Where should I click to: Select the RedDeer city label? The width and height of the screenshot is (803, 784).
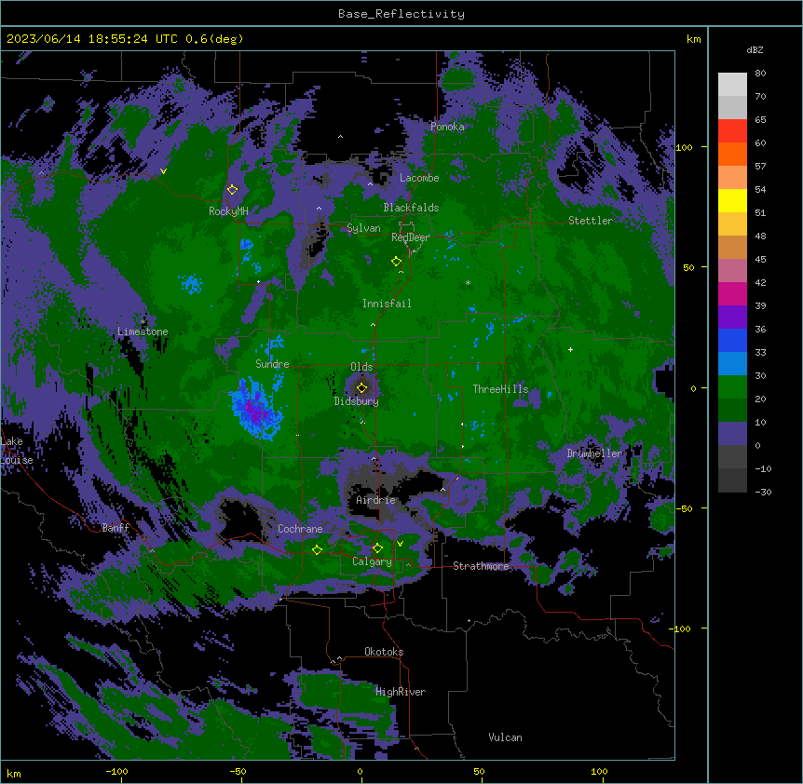[410, 237]
